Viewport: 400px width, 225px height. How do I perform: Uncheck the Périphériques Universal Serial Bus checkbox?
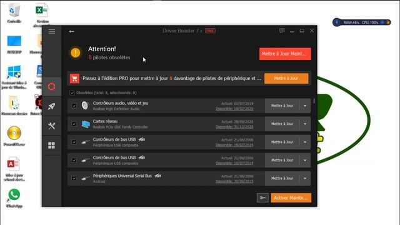tap(74, 178)
